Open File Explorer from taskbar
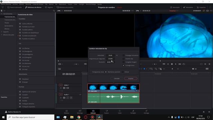 [x=72, y=117]
